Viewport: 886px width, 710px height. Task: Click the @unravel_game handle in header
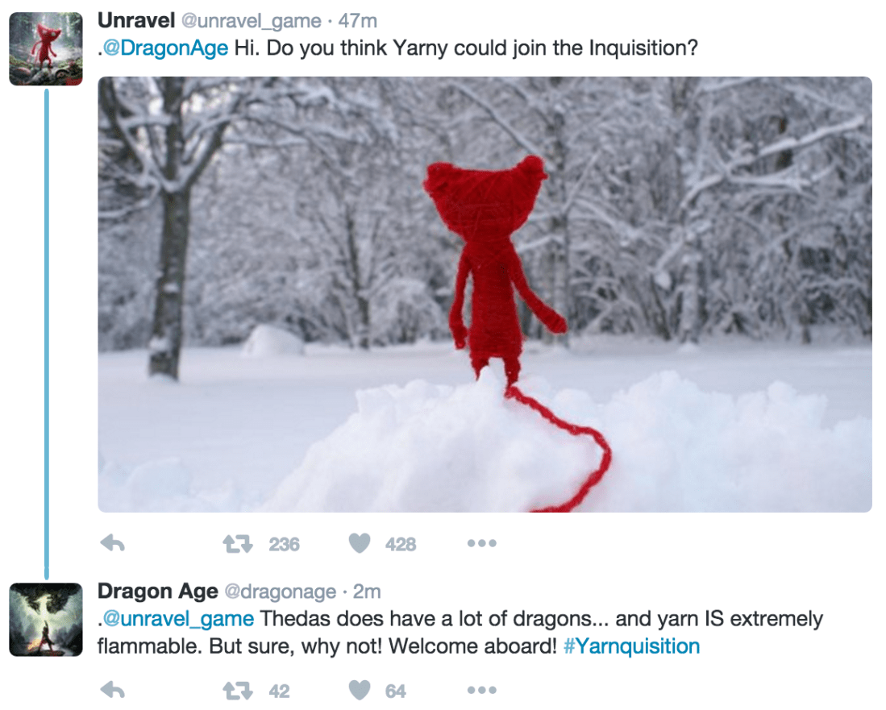click(x=251, y=22)
